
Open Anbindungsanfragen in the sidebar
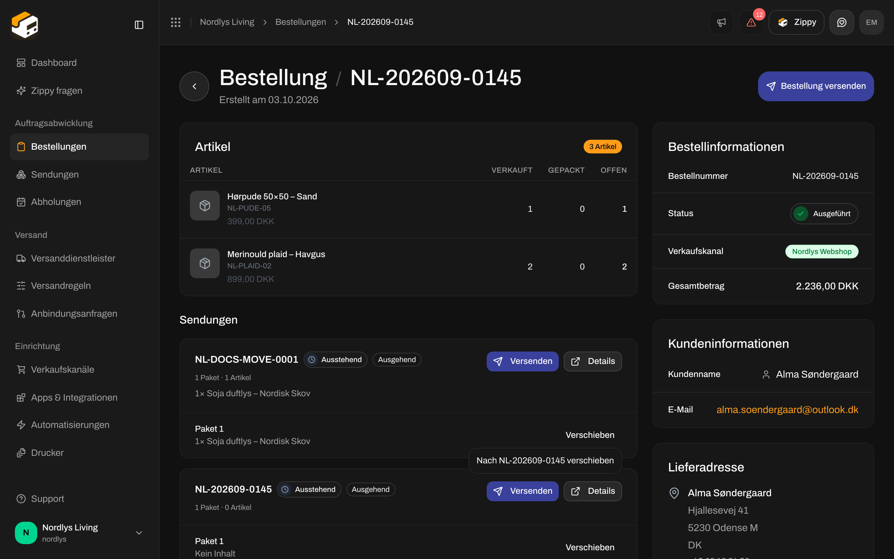point(79,314)
